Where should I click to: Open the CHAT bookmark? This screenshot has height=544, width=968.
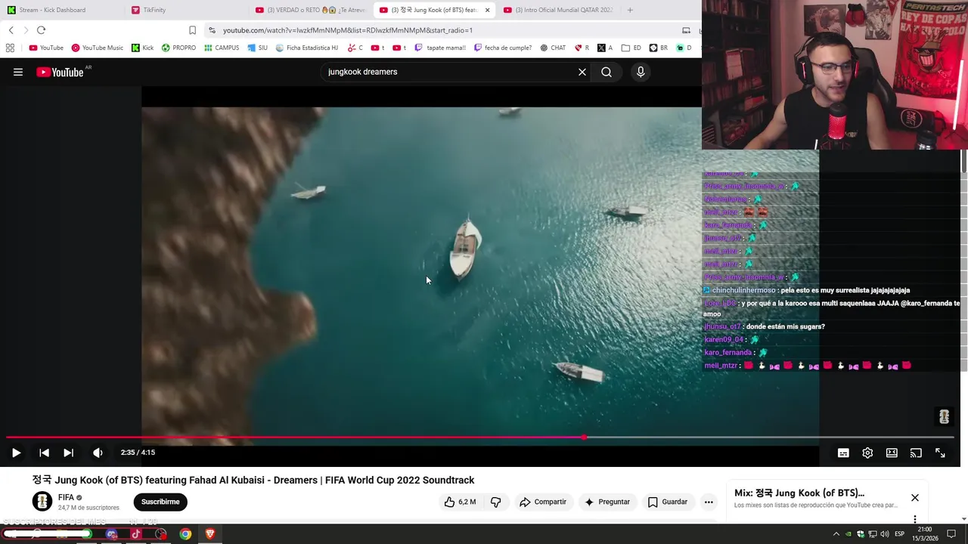pos(553,48)
